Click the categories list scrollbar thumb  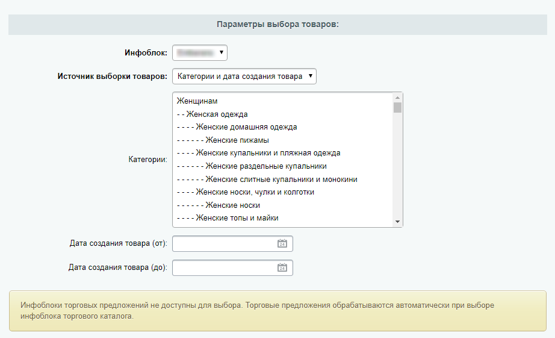click(397, 108)
